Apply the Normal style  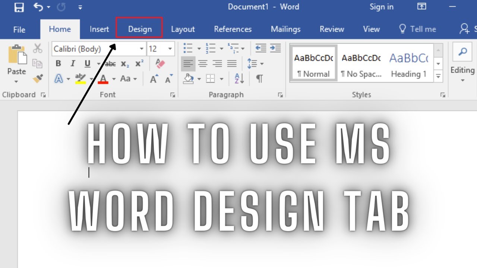(x=314, y=63)
